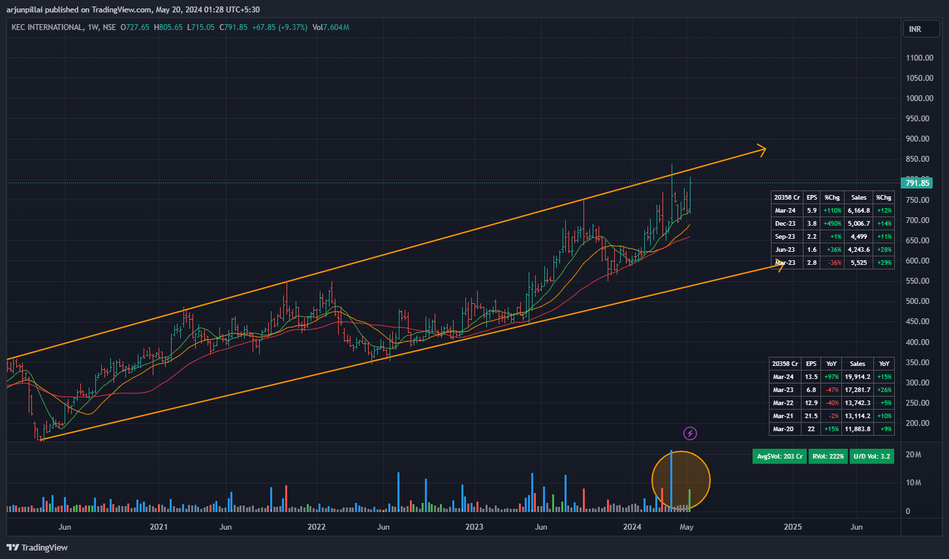Click the +450% EPS change cell

[x=832, y=224]
